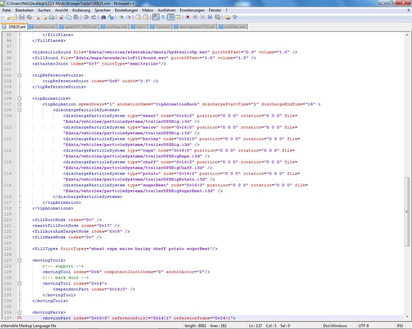Open the Ausführen menu

click(166, 10)
